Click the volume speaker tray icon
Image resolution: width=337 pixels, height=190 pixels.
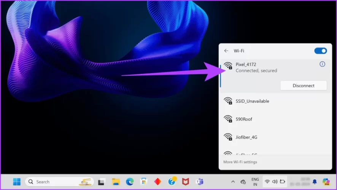(x=275, y=182)
